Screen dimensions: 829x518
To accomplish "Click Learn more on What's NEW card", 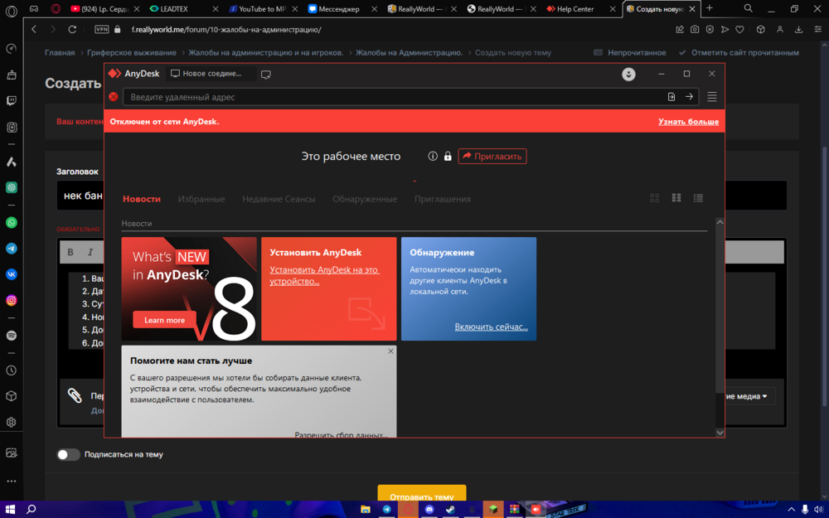I will [x=164, y=320].
